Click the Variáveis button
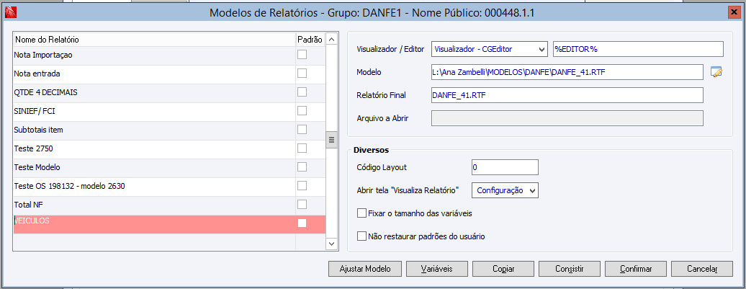This screenshot has width=746, height=289. [x=431, y=269]
